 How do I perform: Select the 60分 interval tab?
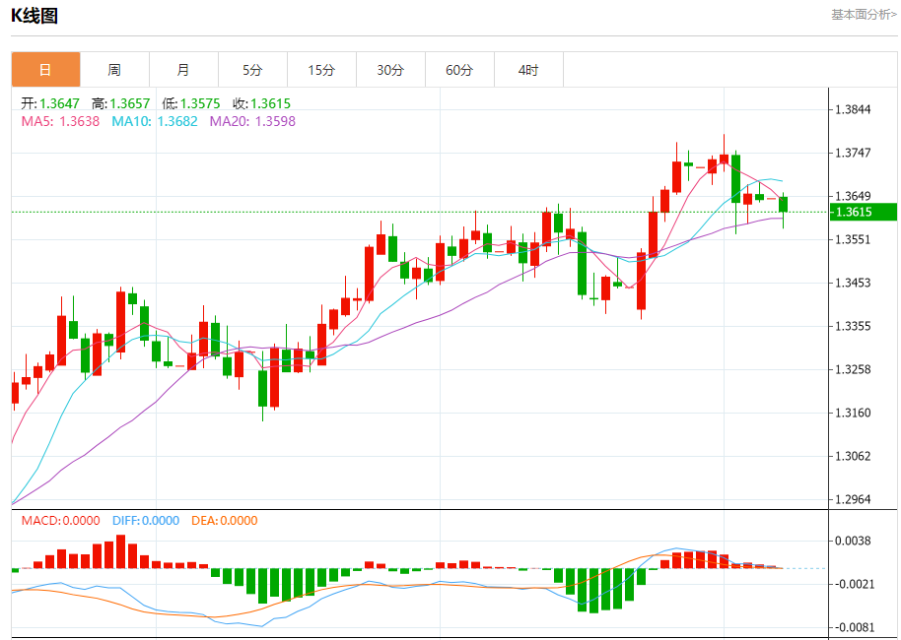click(459, 70)
